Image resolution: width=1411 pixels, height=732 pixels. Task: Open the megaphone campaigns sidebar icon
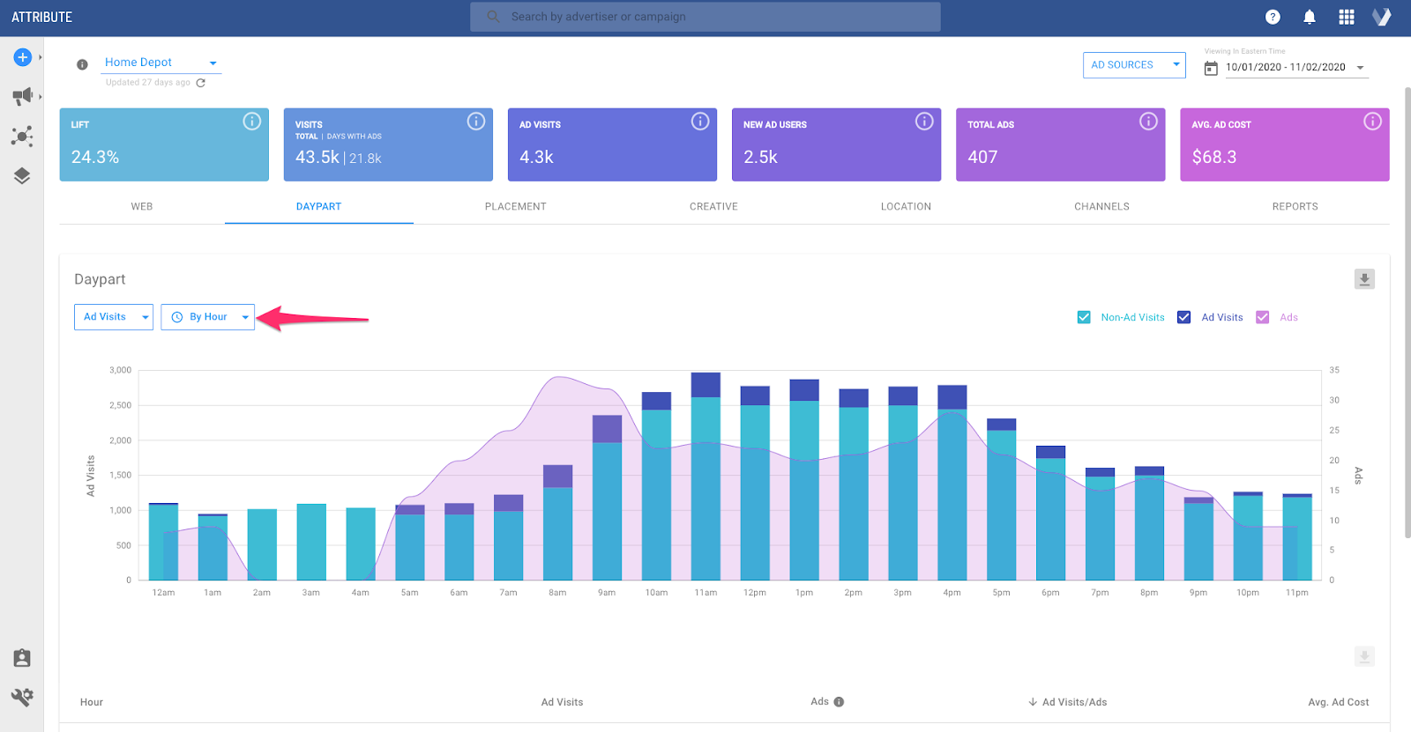click(x=22, y=96)
